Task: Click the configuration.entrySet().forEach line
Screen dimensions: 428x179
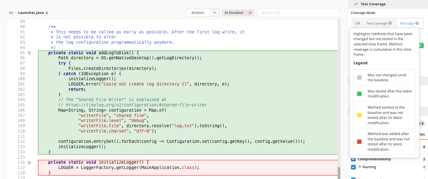Action: click(182, 141)
